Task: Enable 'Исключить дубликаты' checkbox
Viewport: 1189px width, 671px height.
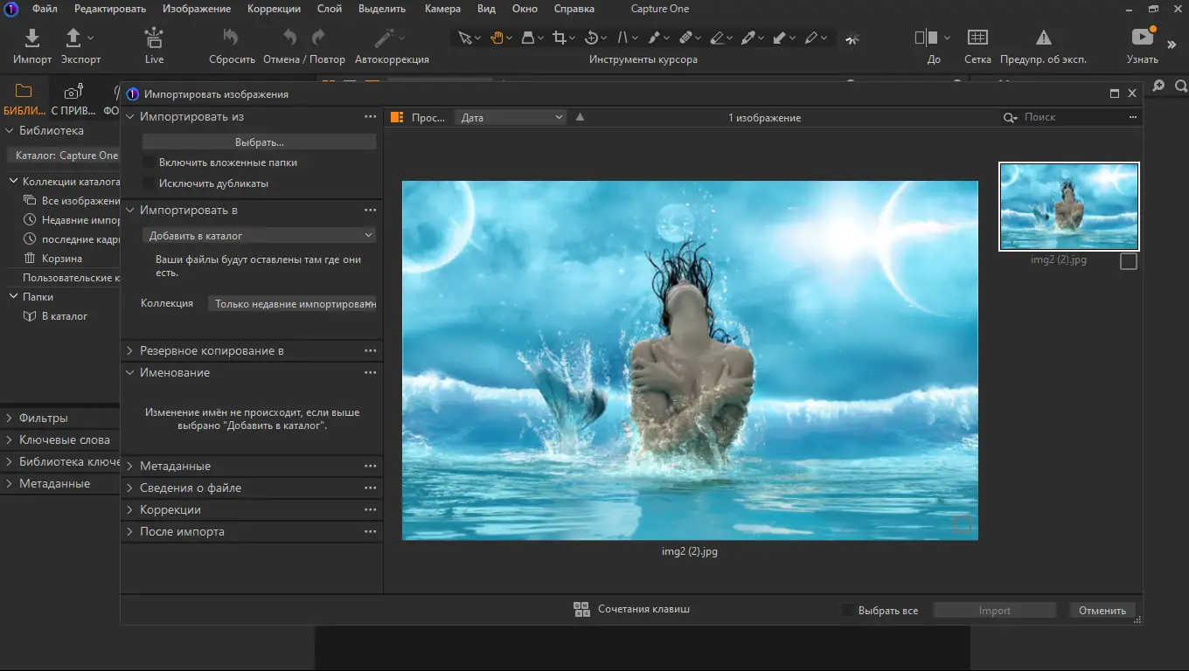Action: [149, 183]
